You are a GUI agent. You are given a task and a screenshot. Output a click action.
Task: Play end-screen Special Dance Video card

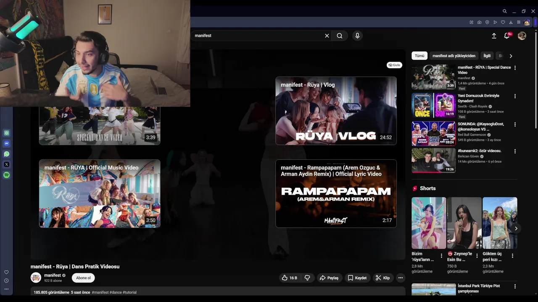point(100,126)
